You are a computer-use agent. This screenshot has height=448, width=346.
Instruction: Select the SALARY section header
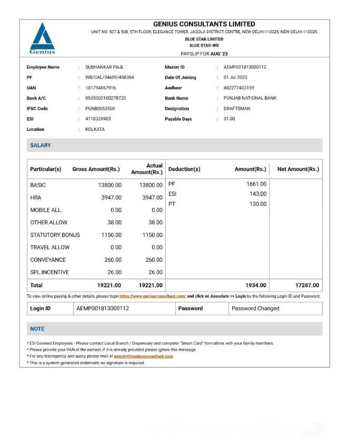click(41, 145)
